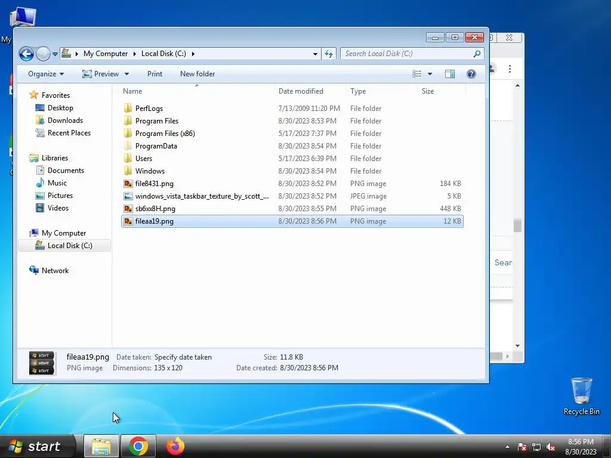611x458 pixels.
Task: Click Print in the toolbar
Action: click(155, 74)
